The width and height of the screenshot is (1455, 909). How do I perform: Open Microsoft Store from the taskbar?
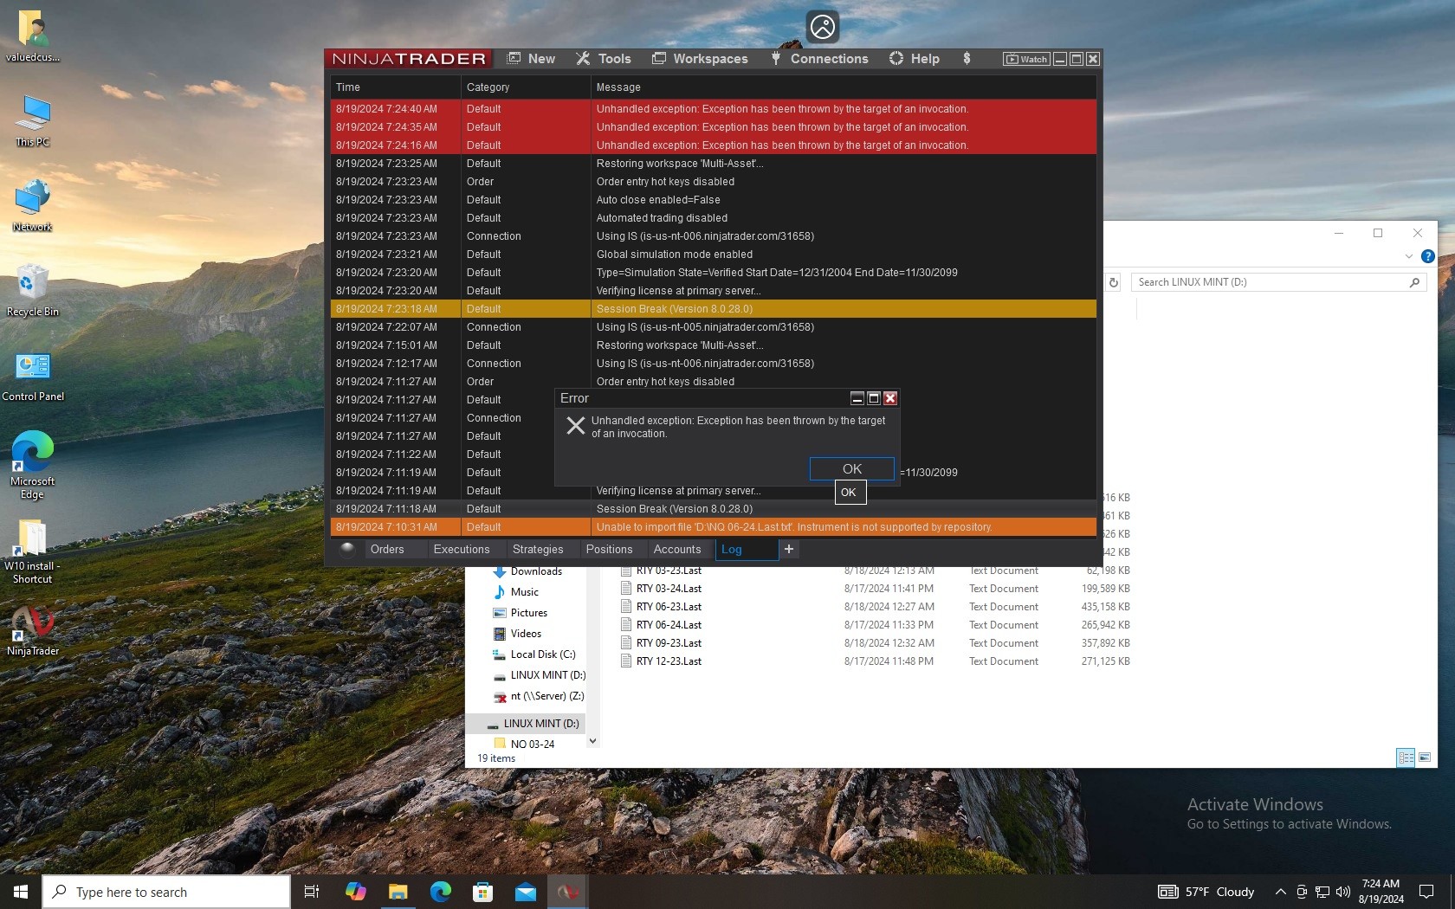[482, 892]
